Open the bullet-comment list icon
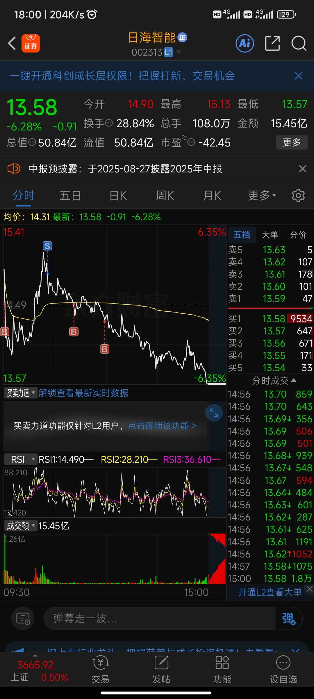The image size is (314, 699). [23, 618]
